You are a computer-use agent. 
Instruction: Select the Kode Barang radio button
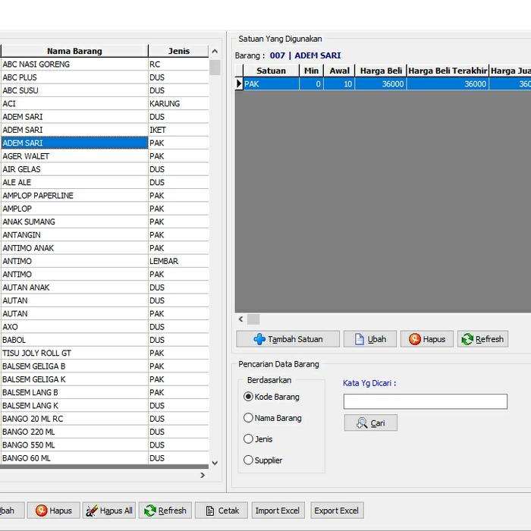(248, 397)
